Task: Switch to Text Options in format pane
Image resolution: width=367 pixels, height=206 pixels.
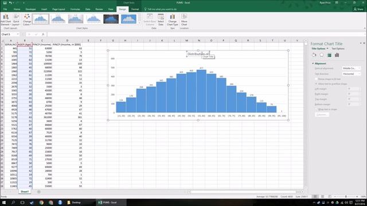Action: click(338, 49)
